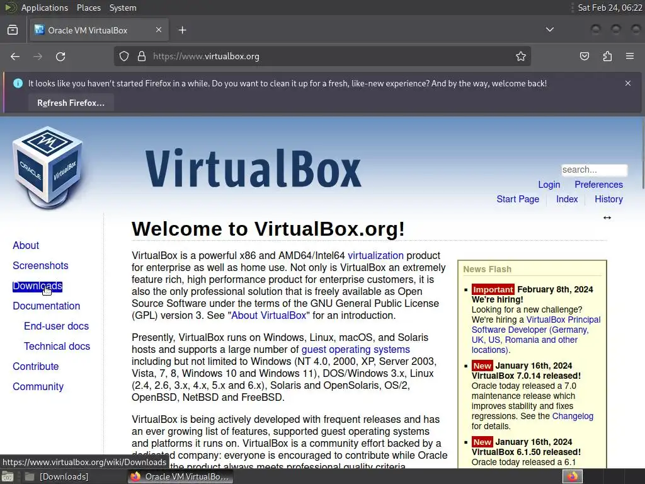Viewport: 645px width, 484px height.
Task: Open the Firefox hamburger menu
Action: (630, 56)
